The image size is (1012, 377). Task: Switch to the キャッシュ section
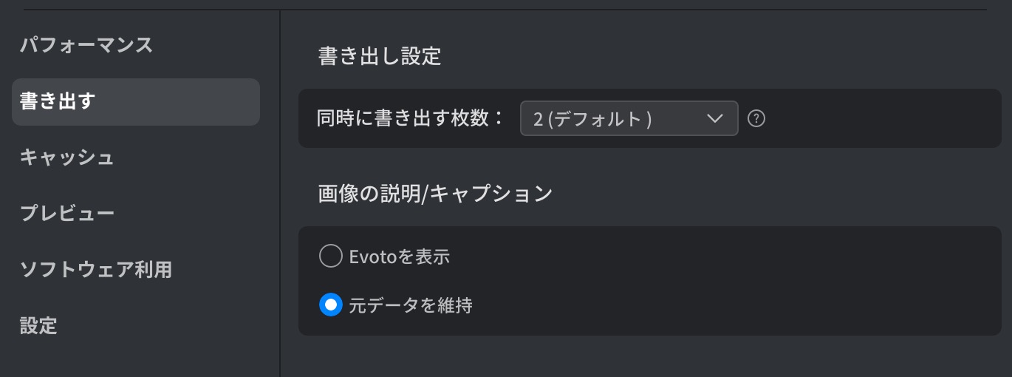(66, 157)
